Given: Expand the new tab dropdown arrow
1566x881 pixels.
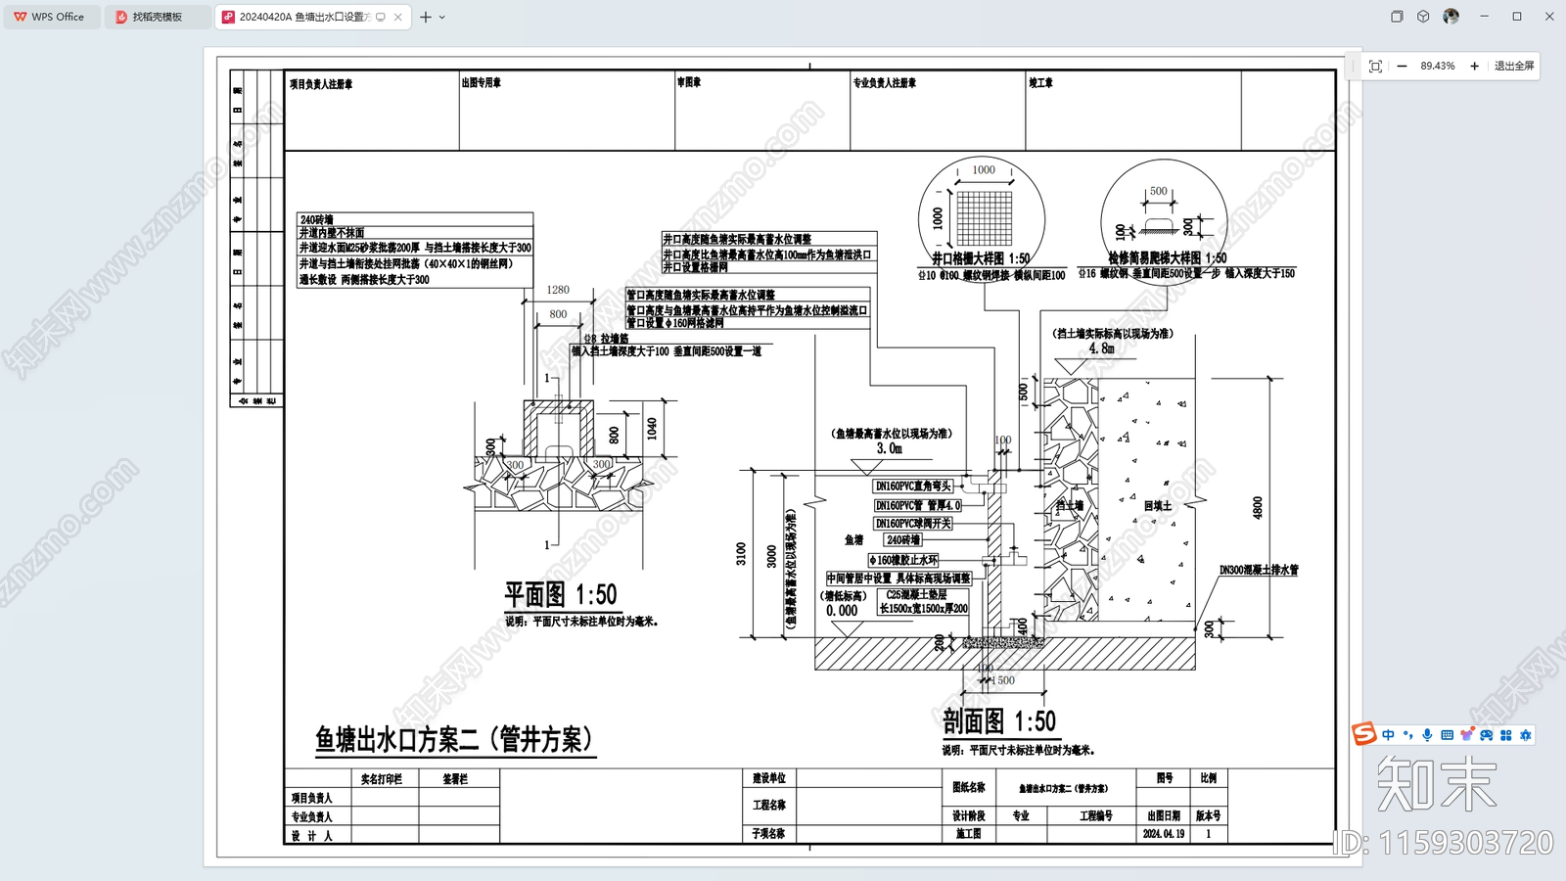Looking at the screenshot, I should click(x=442, y=17).
